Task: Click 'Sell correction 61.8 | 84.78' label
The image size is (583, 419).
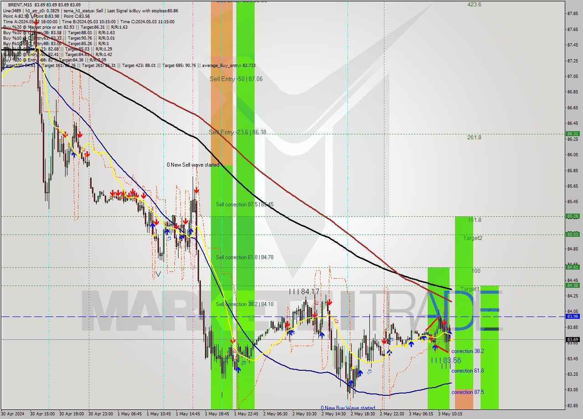Action: [245, 257]
